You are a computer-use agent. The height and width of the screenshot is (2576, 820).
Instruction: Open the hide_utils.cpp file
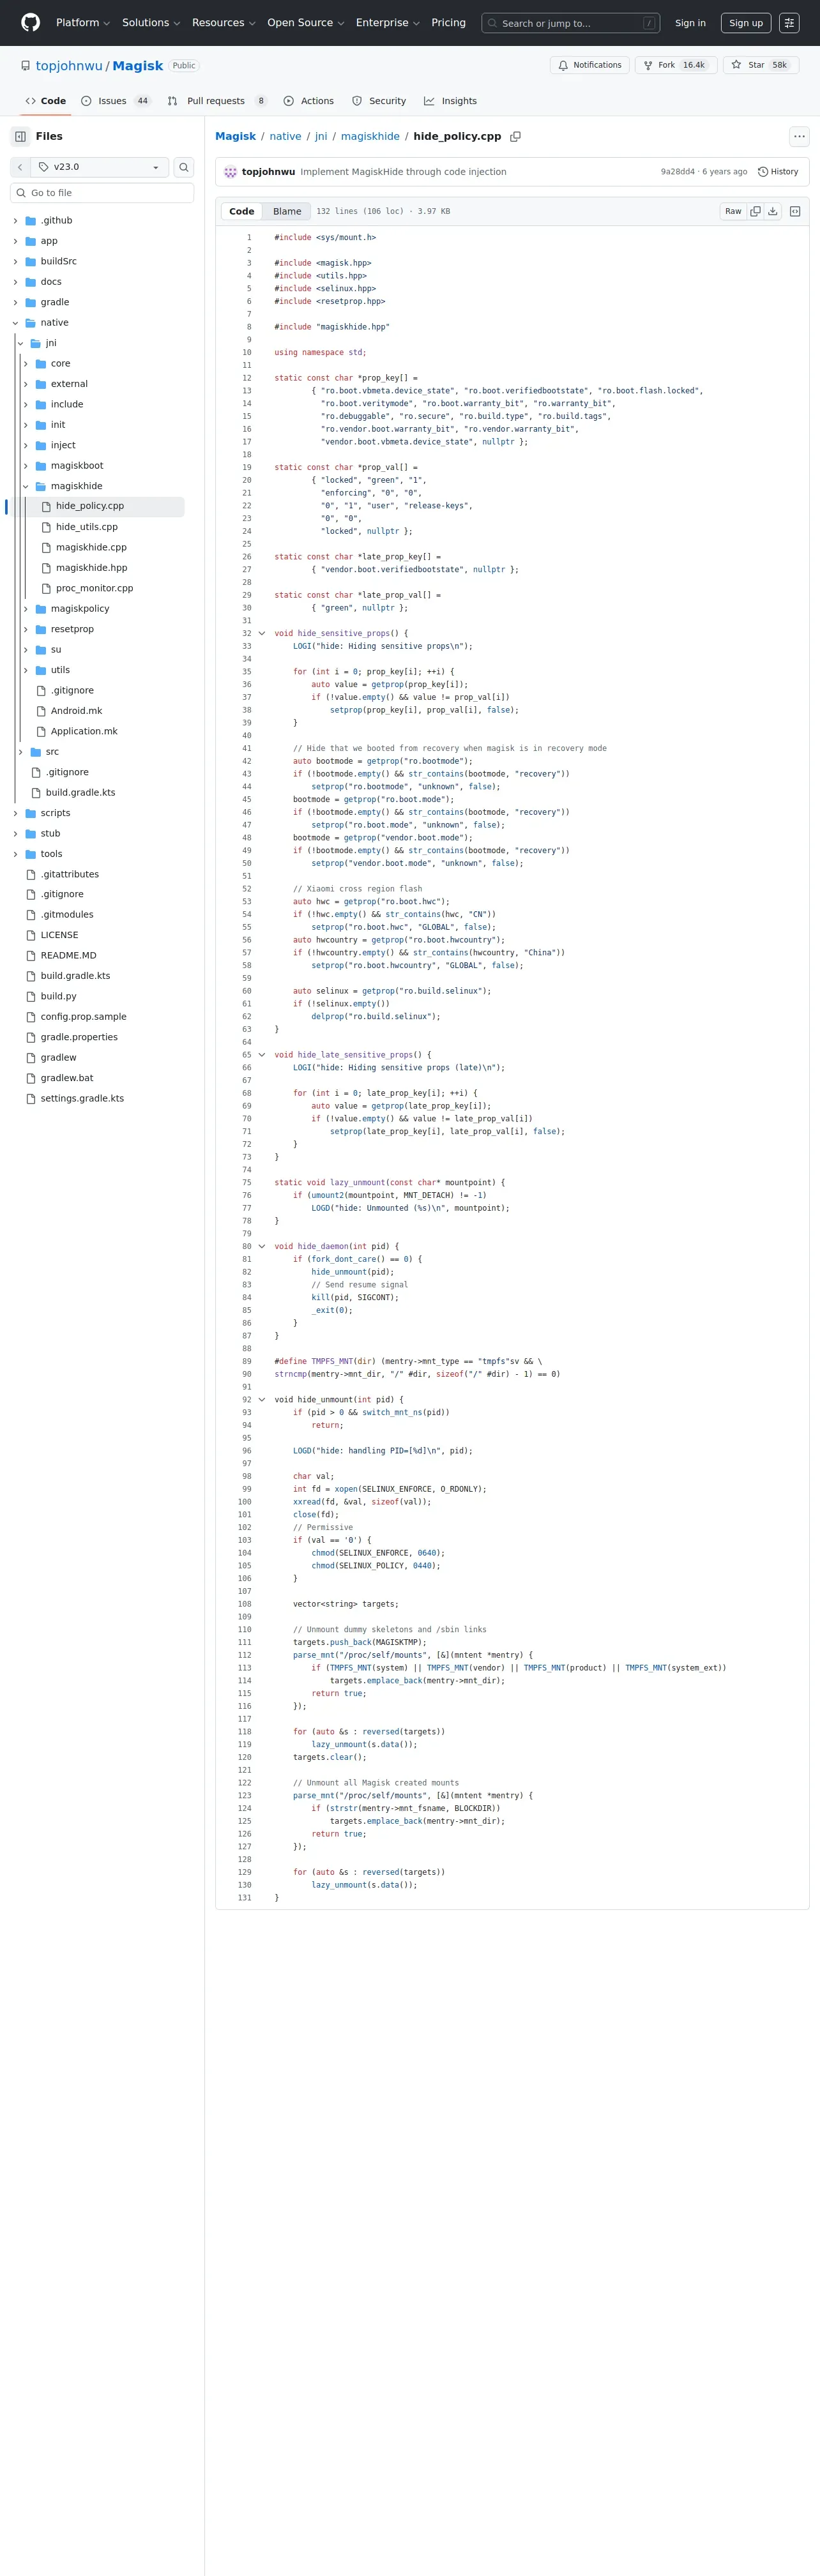tap(87, 527)
